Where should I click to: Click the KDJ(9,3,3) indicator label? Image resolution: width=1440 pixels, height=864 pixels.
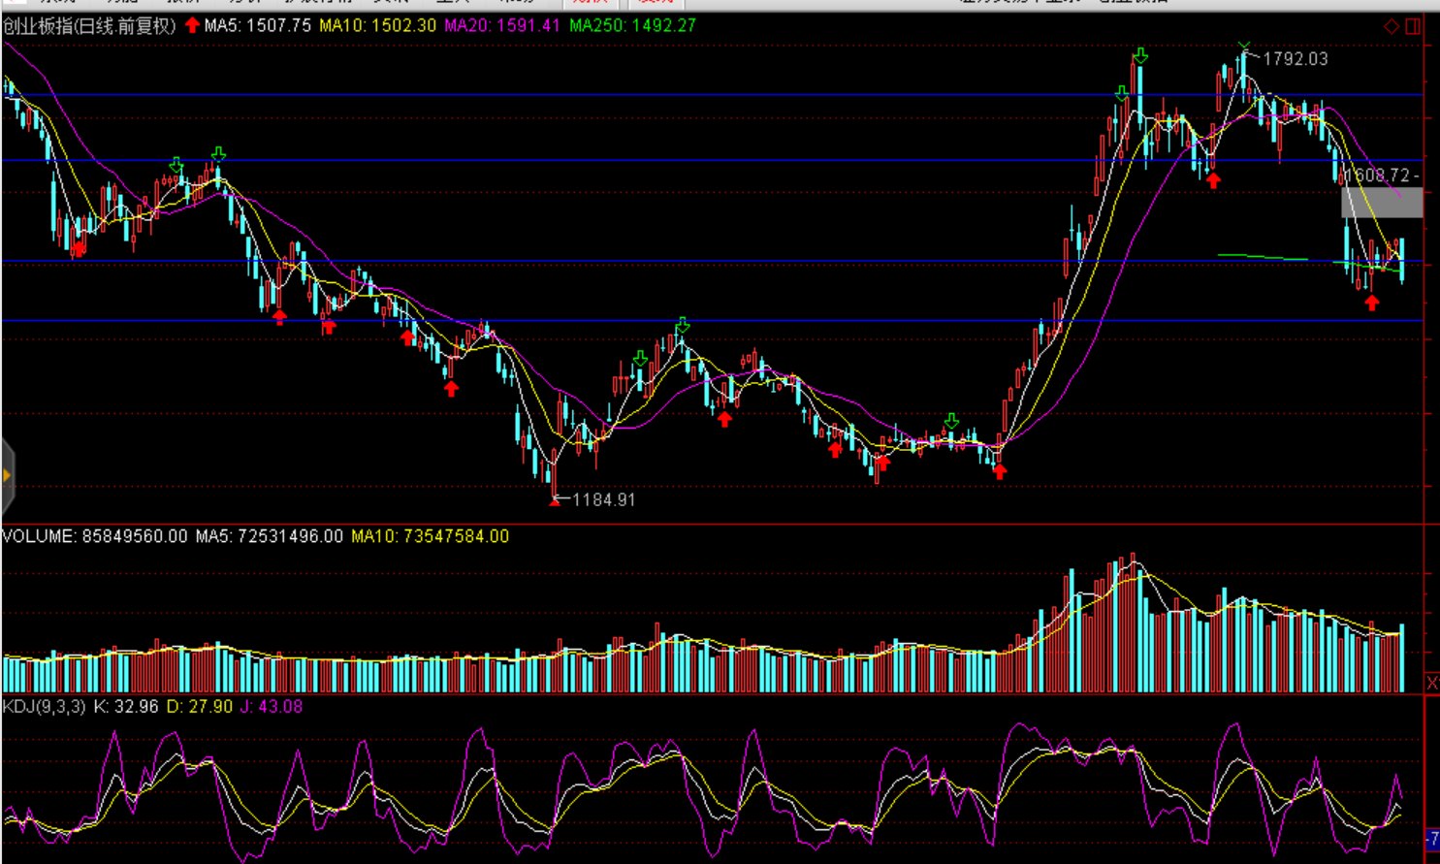pos(45,707)
